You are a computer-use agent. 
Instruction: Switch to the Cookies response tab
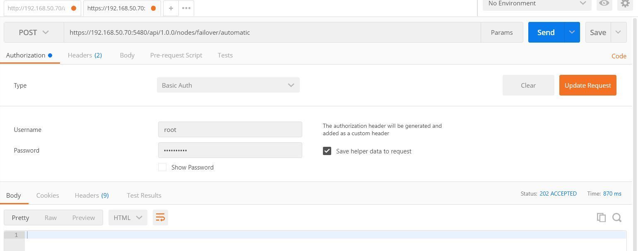point(47,195)
